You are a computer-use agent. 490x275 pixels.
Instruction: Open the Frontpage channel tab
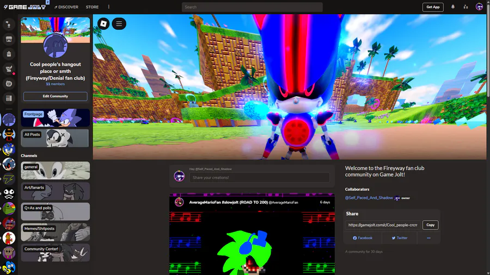pos(56,118)
